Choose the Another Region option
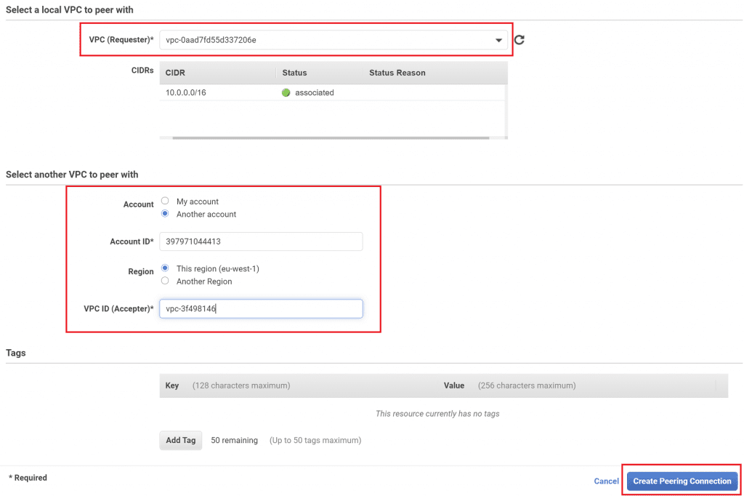The height and width of the screenshot is (496, 744). click(165, 281)
